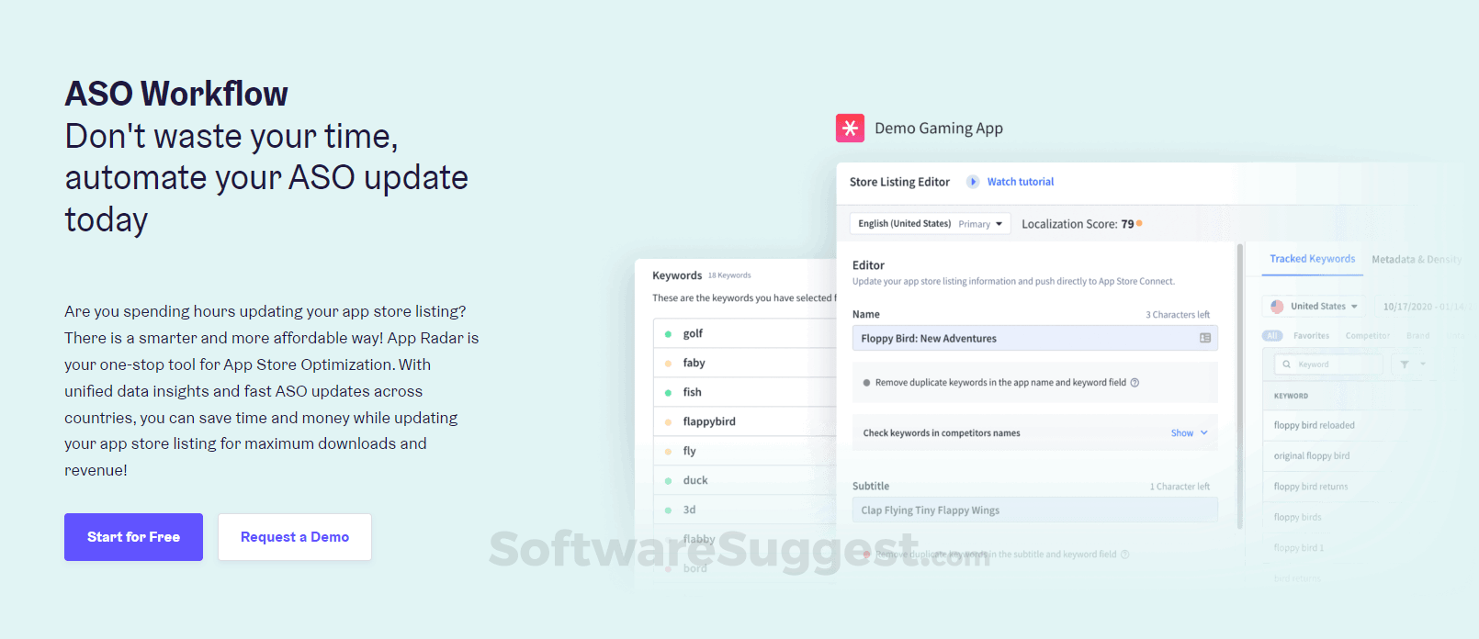The width and height of the screenshot is (1479, 639).
Task: Click the green dot beside golf
Action: coord(668,334)
